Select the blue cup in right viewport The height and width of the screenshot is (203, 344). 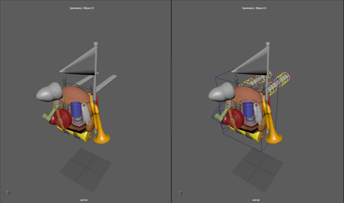click(x=248, y=109)
